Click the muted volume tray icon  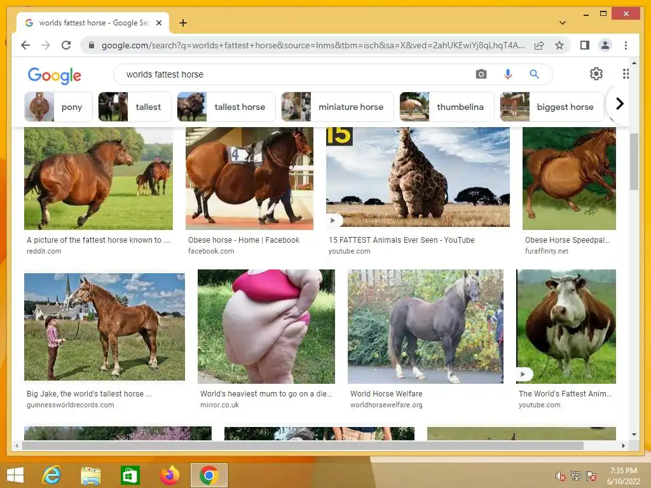[561, 476]
